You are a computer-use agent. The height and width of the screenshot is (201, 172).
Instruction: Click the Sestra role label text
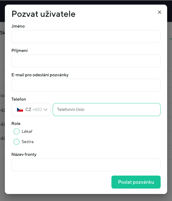tap(28, 142)
